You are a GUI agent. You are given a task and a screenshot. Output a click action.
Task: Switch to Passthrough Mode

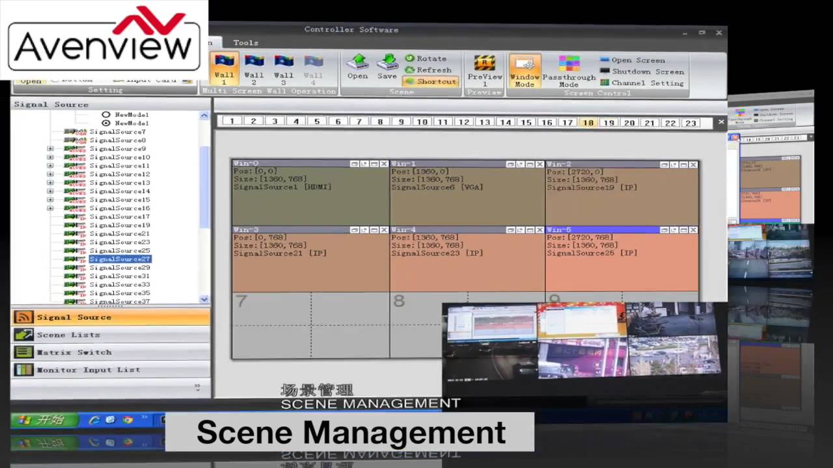click(569, 71)
